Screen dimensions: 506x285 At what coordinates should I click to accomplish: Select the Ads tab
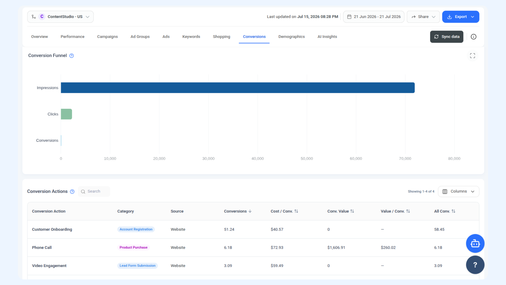[166, 37]
